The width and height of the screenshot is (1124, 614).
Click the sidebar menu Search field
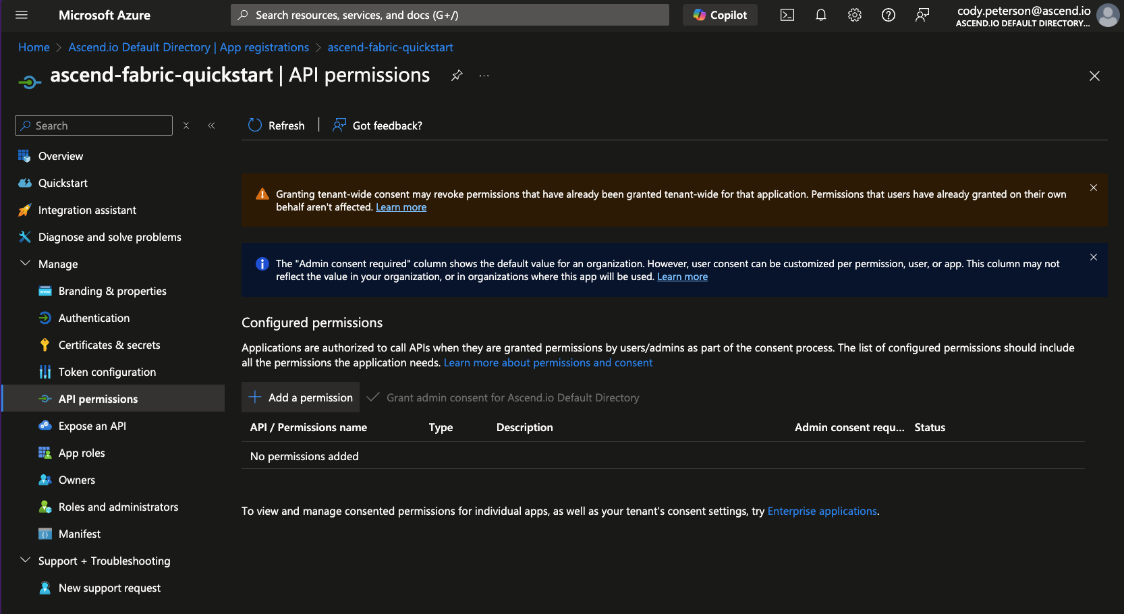tap(94, 125)
